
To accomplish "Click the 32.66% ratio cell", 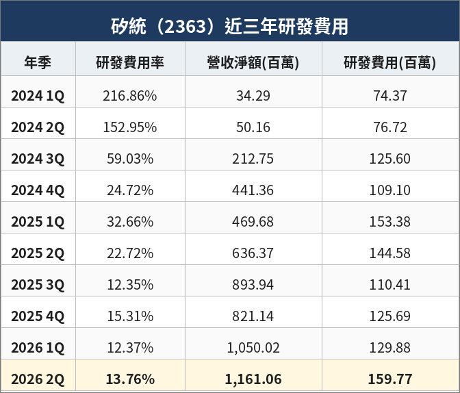I will pos(130,222).
